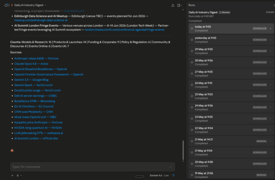This screenshot has width=275, height=180.
Task: Open 'Dell AI server earnings — CNBC' source
Action: (x=36, y=96)
